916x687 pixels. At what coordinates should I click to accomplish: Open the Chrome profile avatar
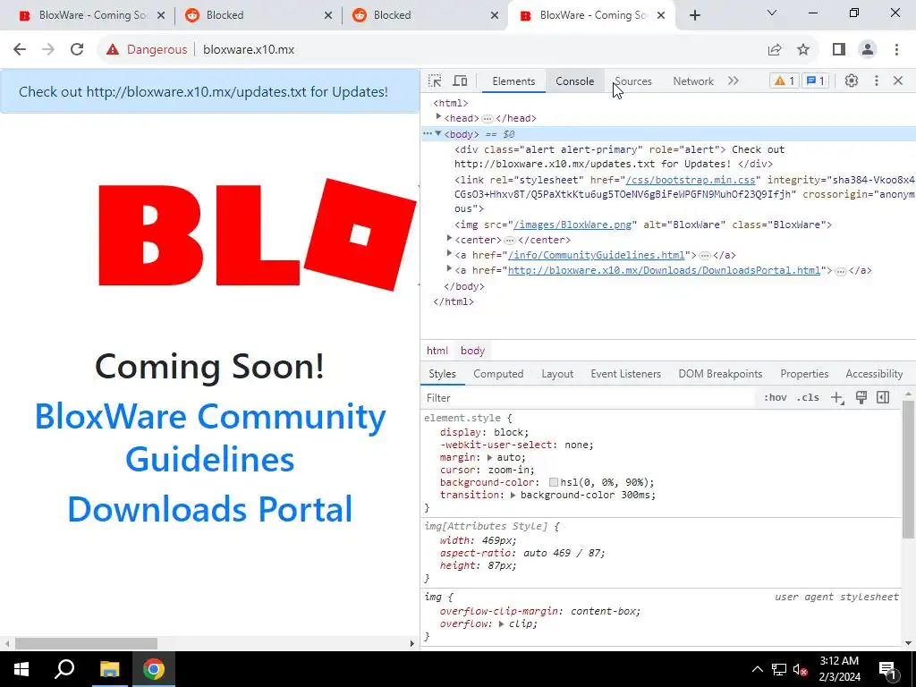point(868,50)
